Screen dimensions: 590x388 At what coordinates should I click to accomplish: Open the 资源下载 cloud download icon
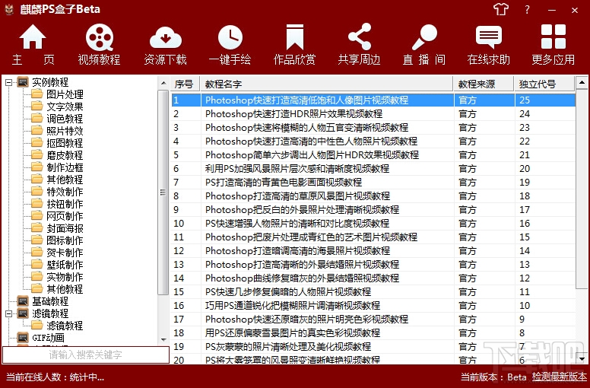166,37
